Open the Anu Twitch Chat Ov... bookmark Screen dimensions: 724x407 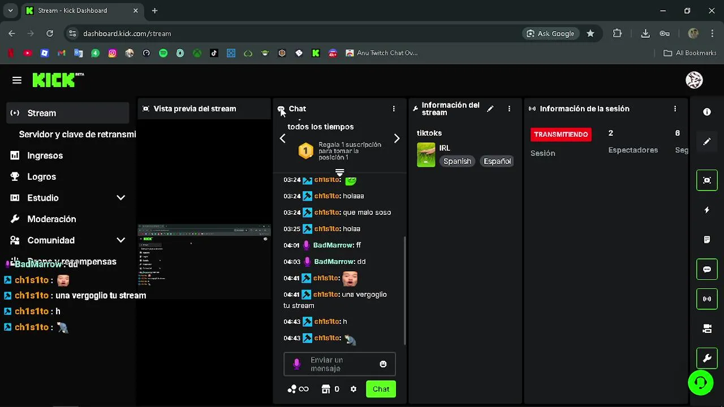382,53
